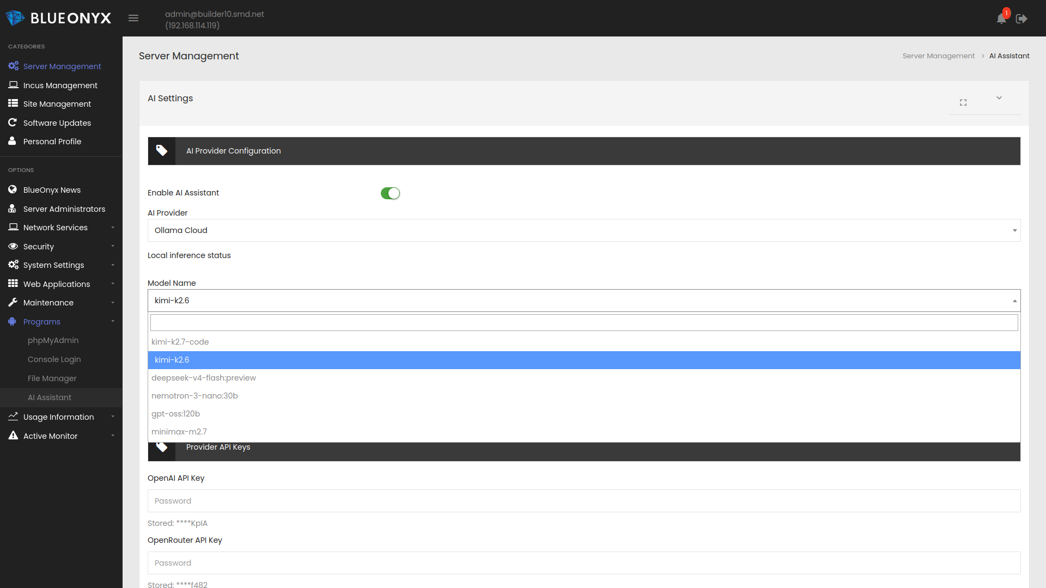Follow Server Management breadcrumb link
The image size is (1046, 588).
click(x=938, y=56)
